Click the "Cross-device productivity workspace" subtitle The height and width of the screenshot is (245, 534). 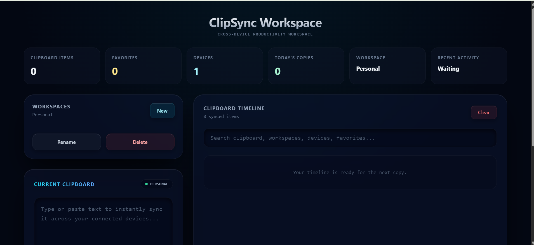click(x=265, y=34)
